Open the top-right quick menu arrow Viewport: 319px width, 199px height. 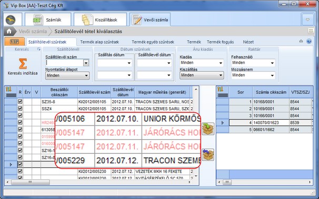tap(307, 19)
